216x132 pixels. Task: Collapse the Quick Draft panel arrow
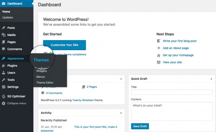click(x=211, y=79)
